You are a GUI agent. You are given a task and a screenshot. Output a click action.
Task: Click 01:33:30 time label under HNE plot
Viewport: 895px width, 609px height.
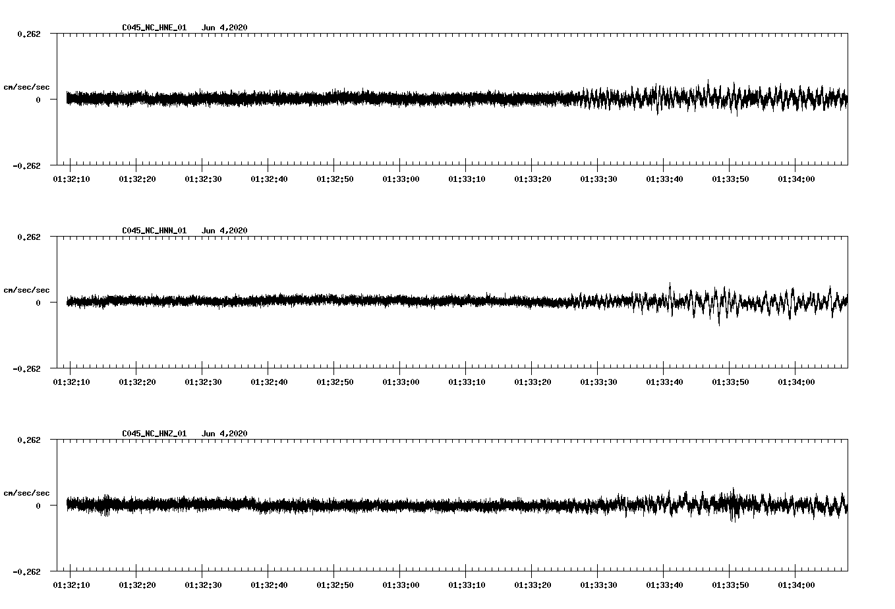[598, 179]
